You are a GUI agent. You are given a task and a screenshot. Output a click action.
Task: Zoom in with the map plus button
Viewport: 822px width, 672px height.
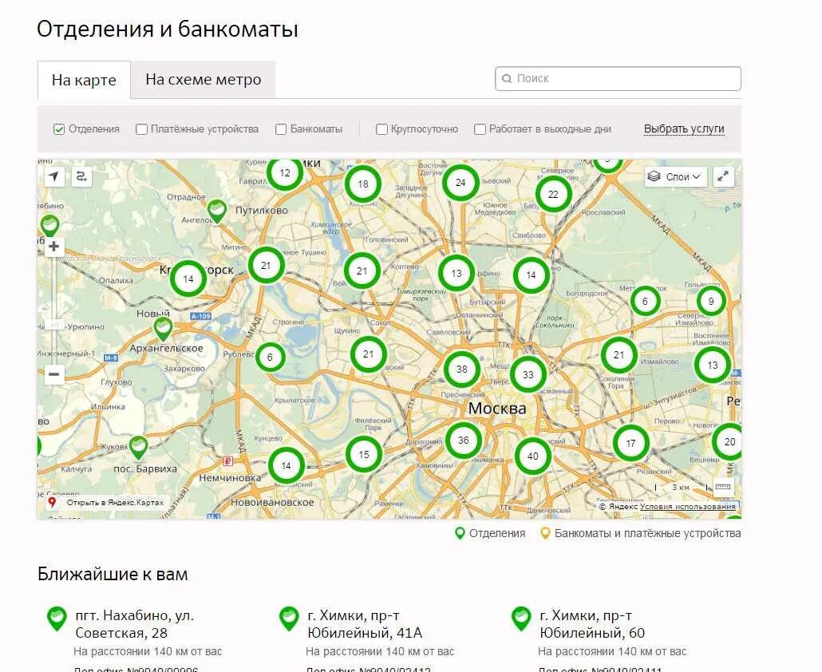(54, 247)
